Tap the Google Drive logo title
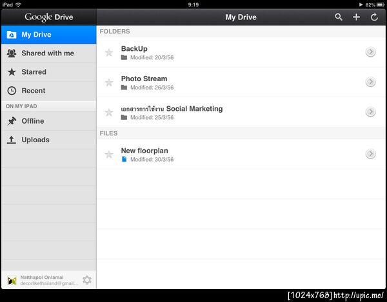 (x=49, y=17)
